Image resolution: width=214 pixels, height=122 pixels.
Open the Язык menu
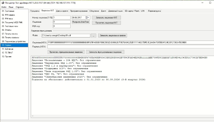pos(11,7)
